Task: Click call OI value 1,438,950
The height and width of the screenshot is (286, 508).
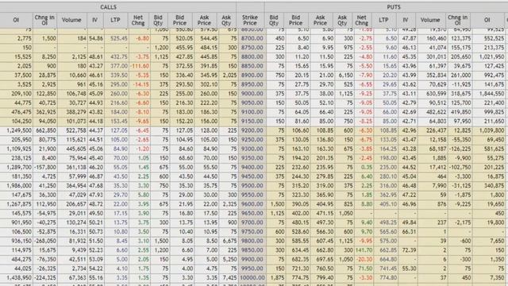Action: (18, 278)
